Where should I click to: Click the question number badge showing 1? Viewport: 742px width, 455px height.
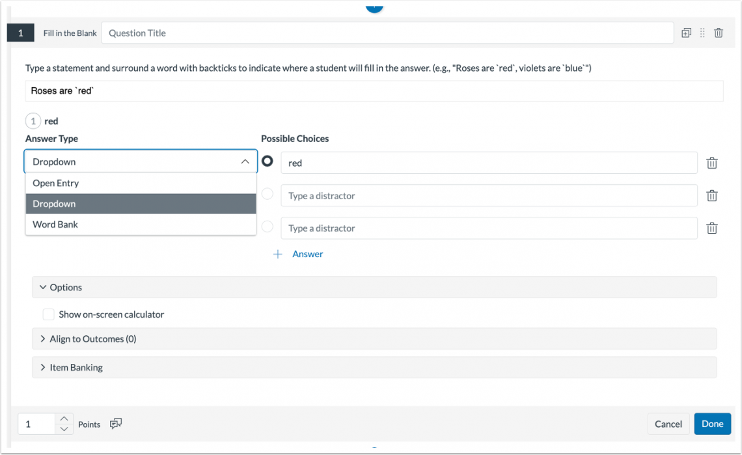pyautogui.click(x=20, y=32)
